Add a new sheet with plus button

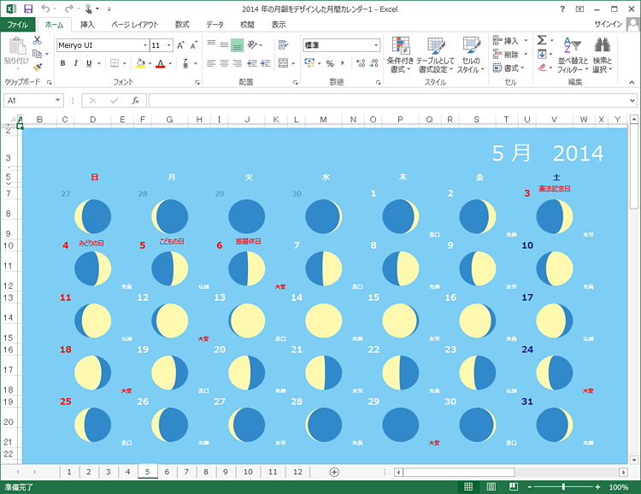[334, 472]
